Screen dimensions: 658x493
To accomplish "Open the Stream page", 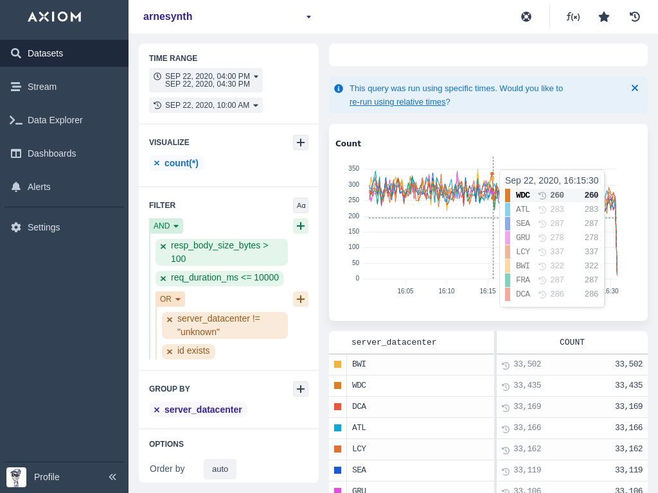I will pos(42,87).
